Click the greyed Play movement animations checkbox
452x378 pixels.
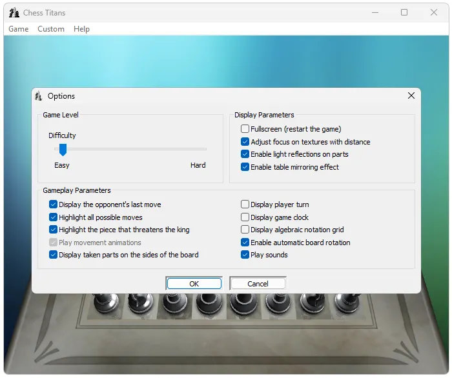tap(53, 243)
